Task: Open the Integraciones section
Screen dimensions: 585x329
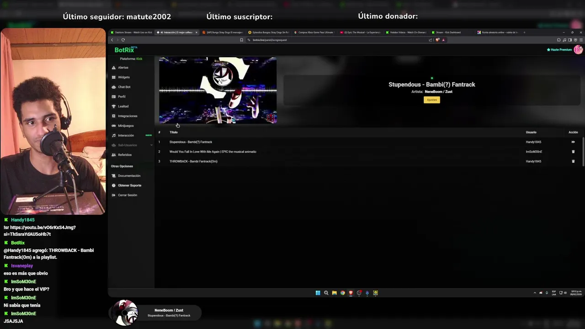Action: (x=128, y=116)
